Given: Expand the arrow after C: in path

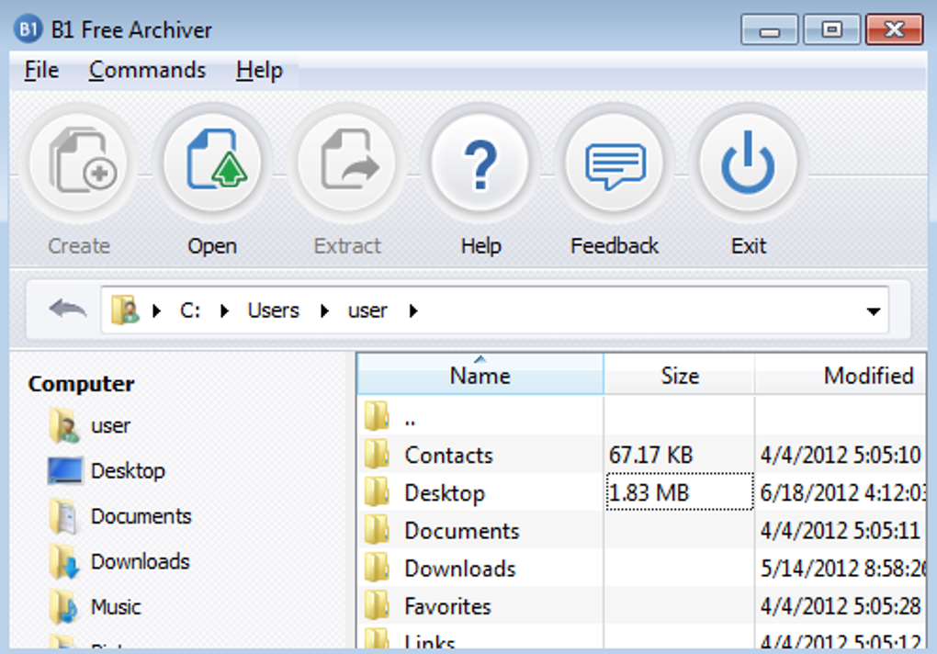Looking at the screenshot, I should (225, 310).
